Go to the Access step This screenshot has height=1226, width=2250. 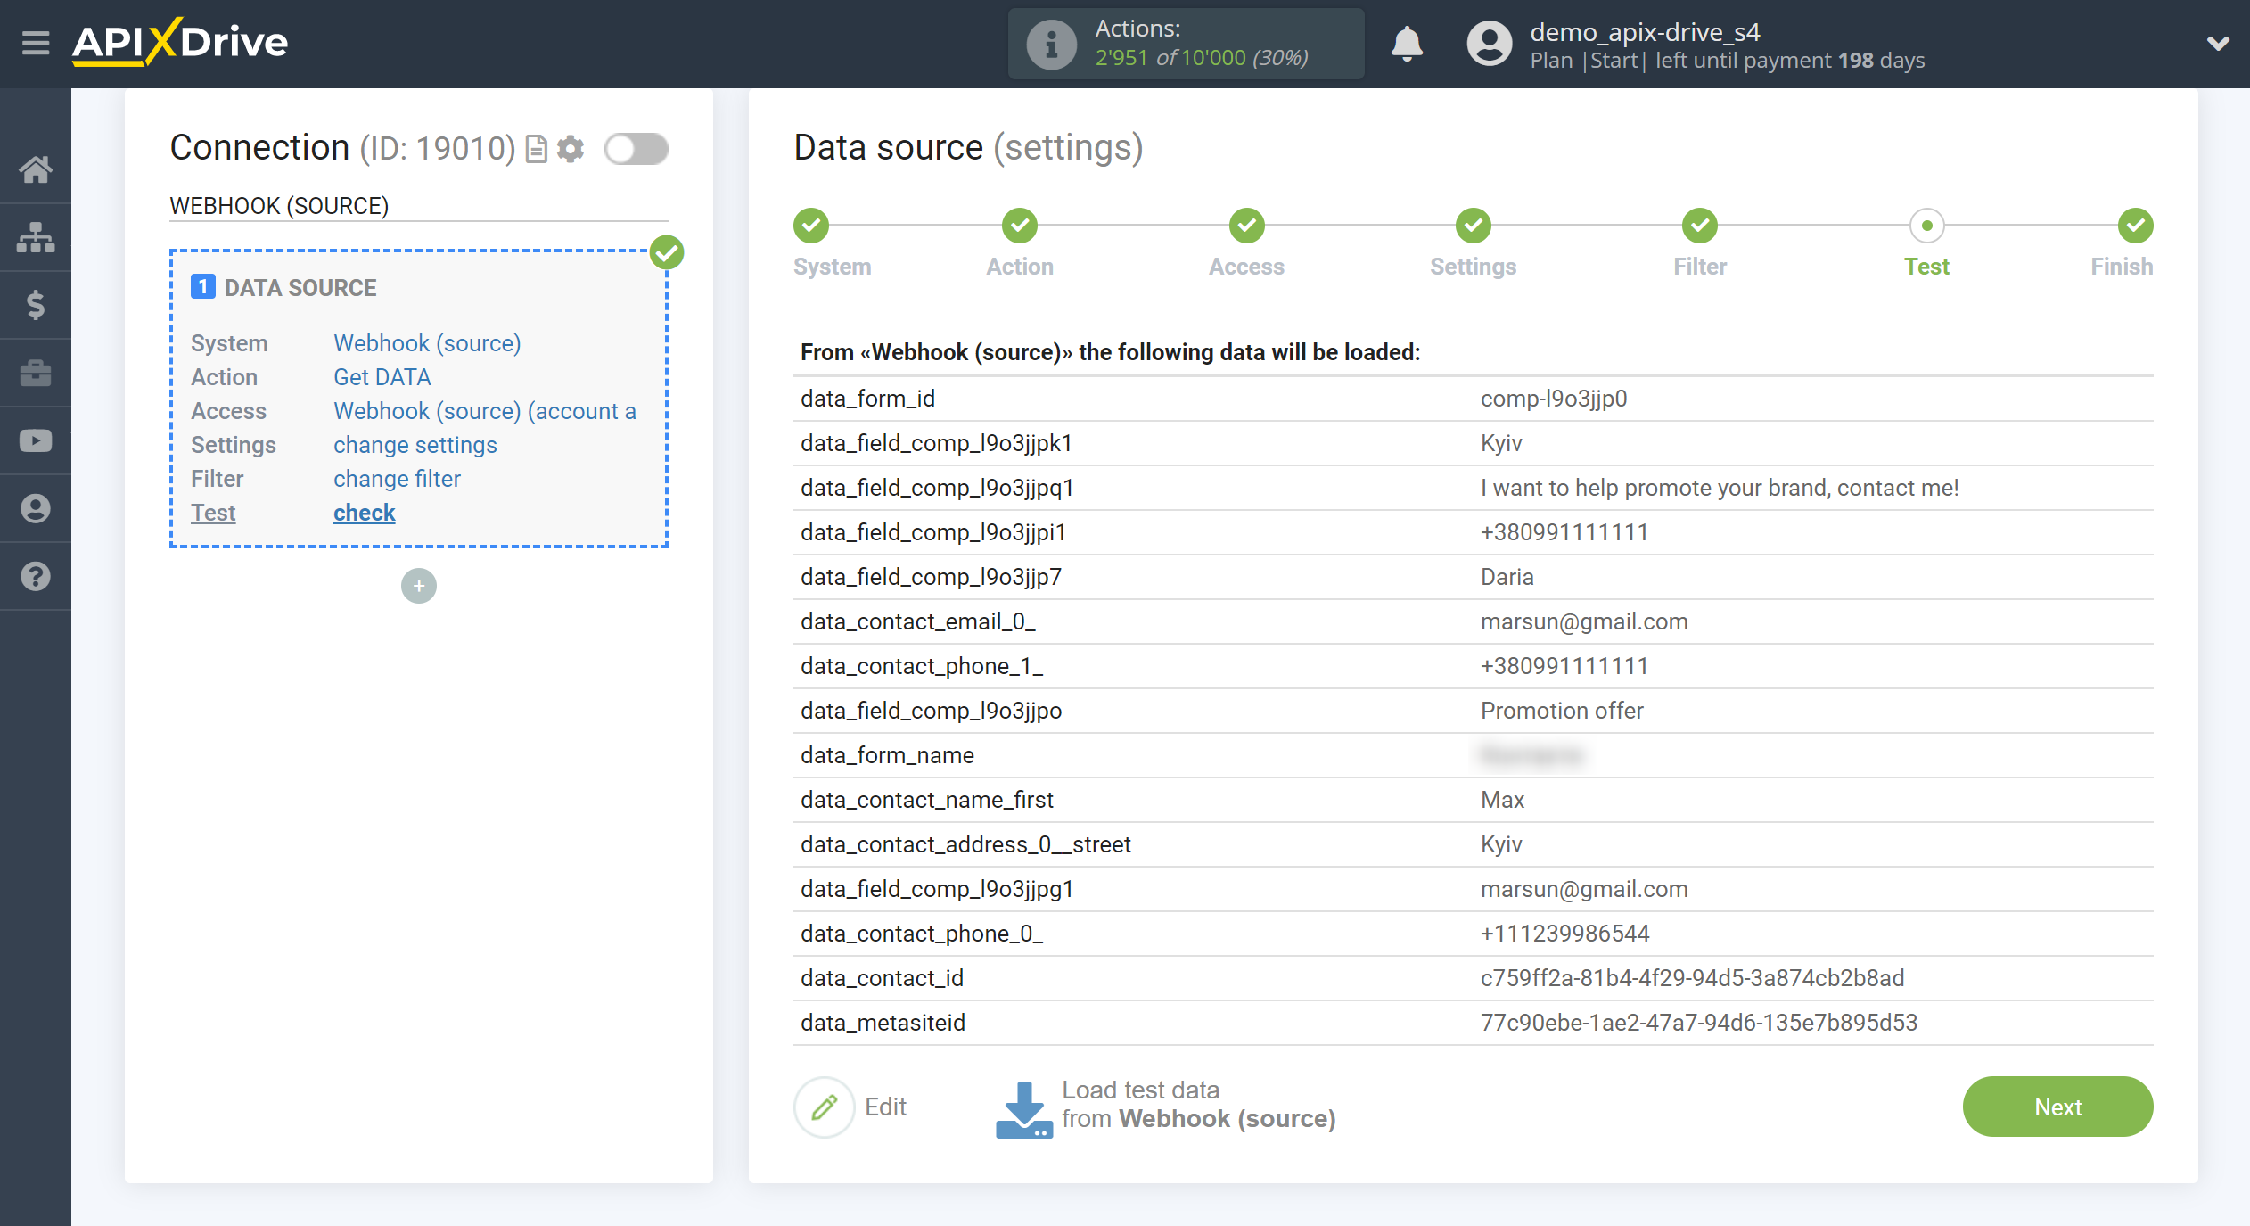pos(1247,226)
